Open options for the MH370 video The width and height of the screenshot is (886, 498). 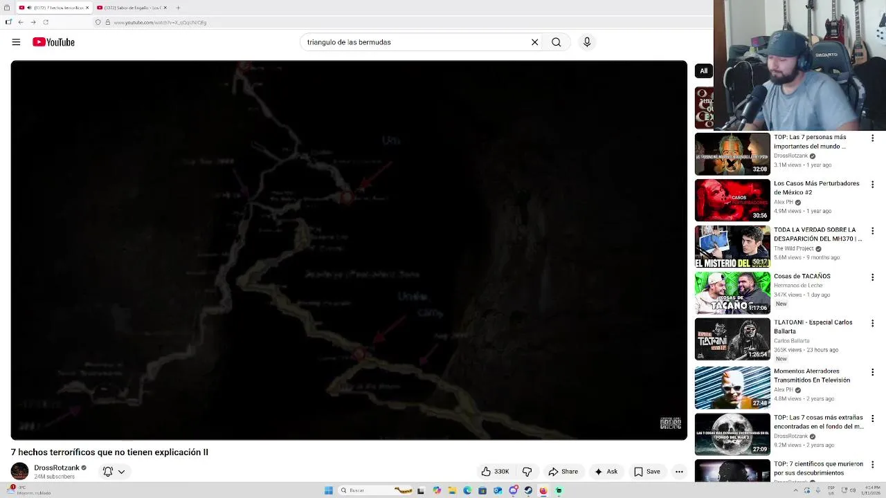(x=872, y=231)
